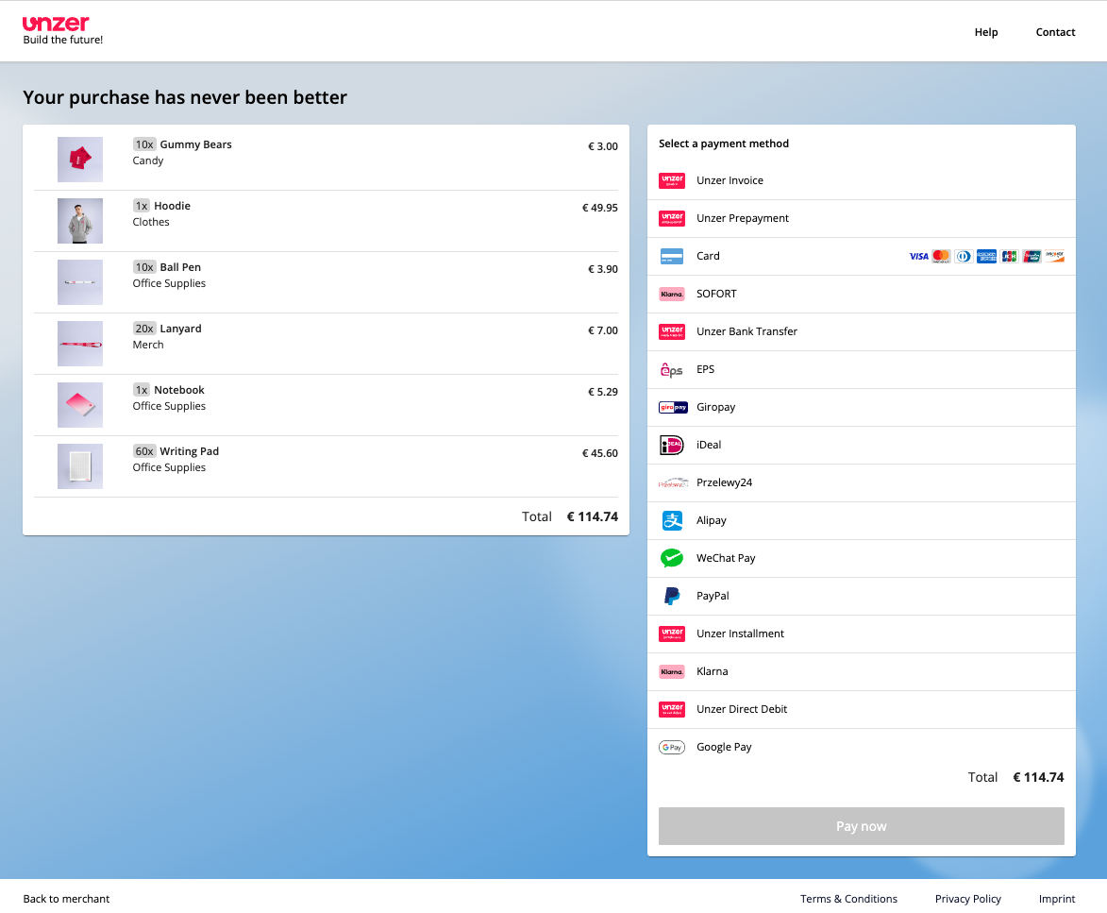The image size is (1107, 913).
Task: Click the Unzer logo in the header
Action: point(56,24)
